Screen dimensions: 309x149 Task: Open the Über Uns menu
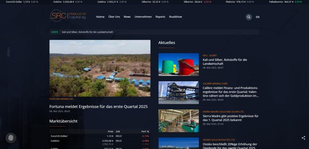[x=114, y=17]
